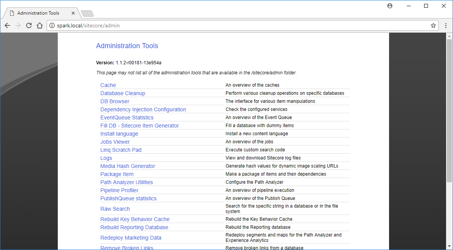Click 'Configure the Path Analyzer' description
Image resolution: width=453 pixels, height=250 pixels.
click(255, 182)
